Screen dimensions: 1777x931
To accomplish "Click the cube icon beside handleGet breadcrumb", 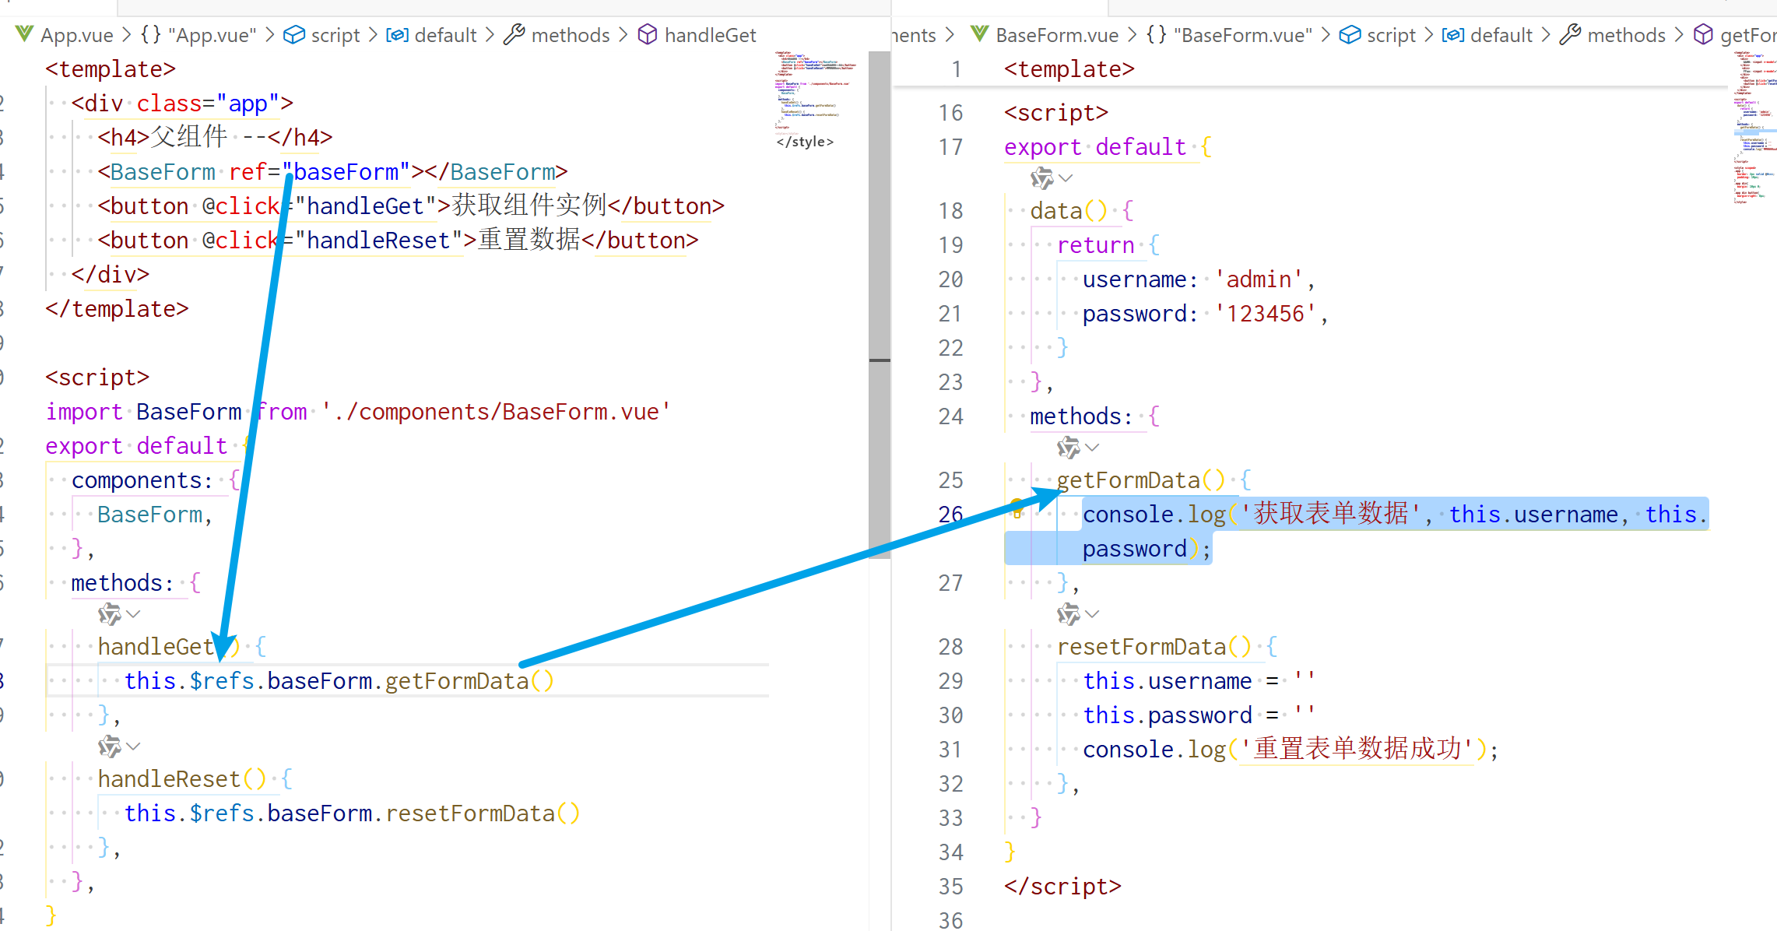I will click(648, 34).
